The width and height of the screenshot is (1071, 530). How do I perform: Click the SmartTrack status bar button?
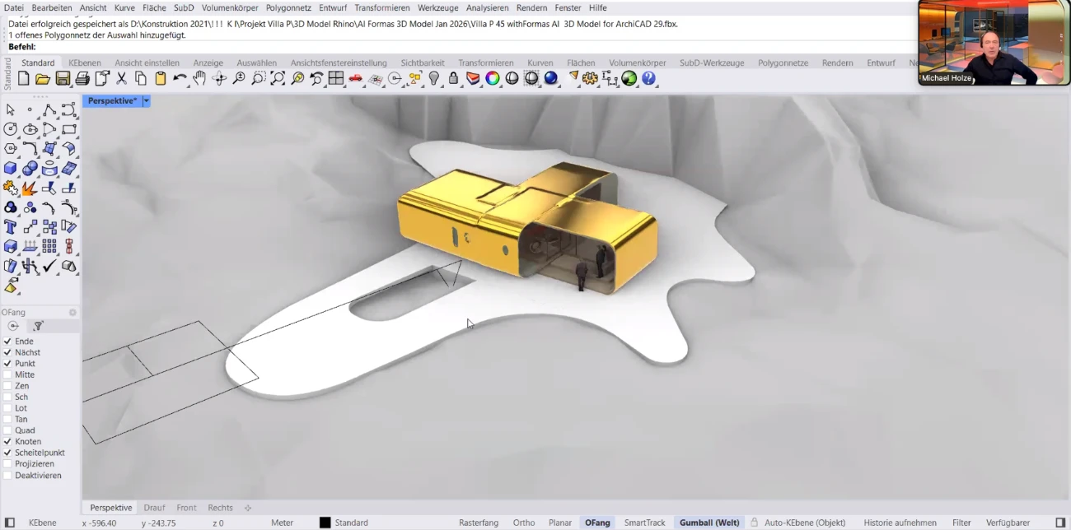644,523
